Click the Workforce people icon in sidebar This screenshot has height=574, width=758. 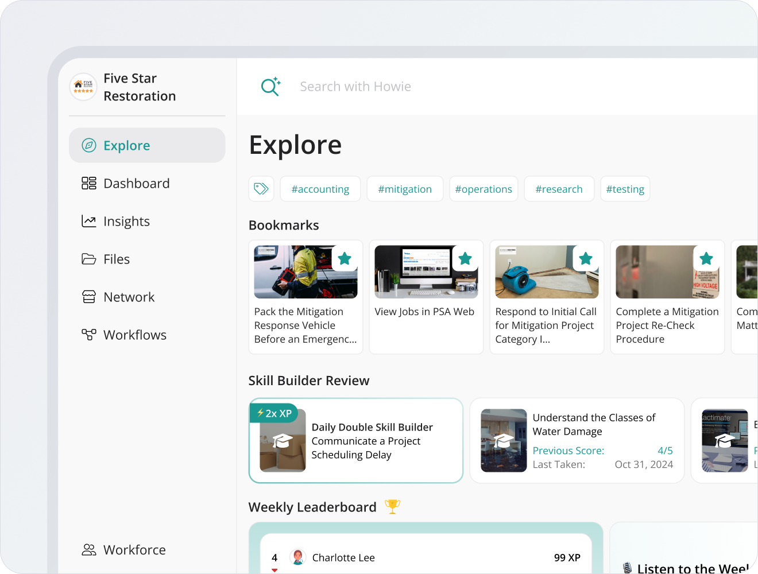point(89,550)
